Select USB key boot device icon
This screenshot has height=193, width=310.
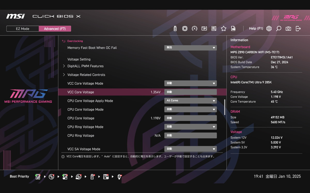[x=92, y=177]
